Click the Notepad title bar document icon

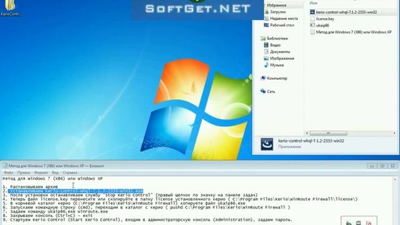click(5, 166)
